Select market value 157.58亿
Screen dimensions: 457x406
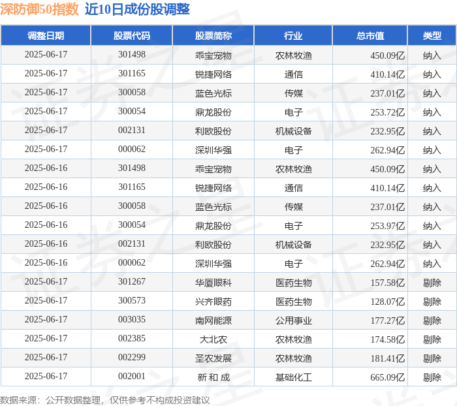pyautogui.click(x=388, y=283)
